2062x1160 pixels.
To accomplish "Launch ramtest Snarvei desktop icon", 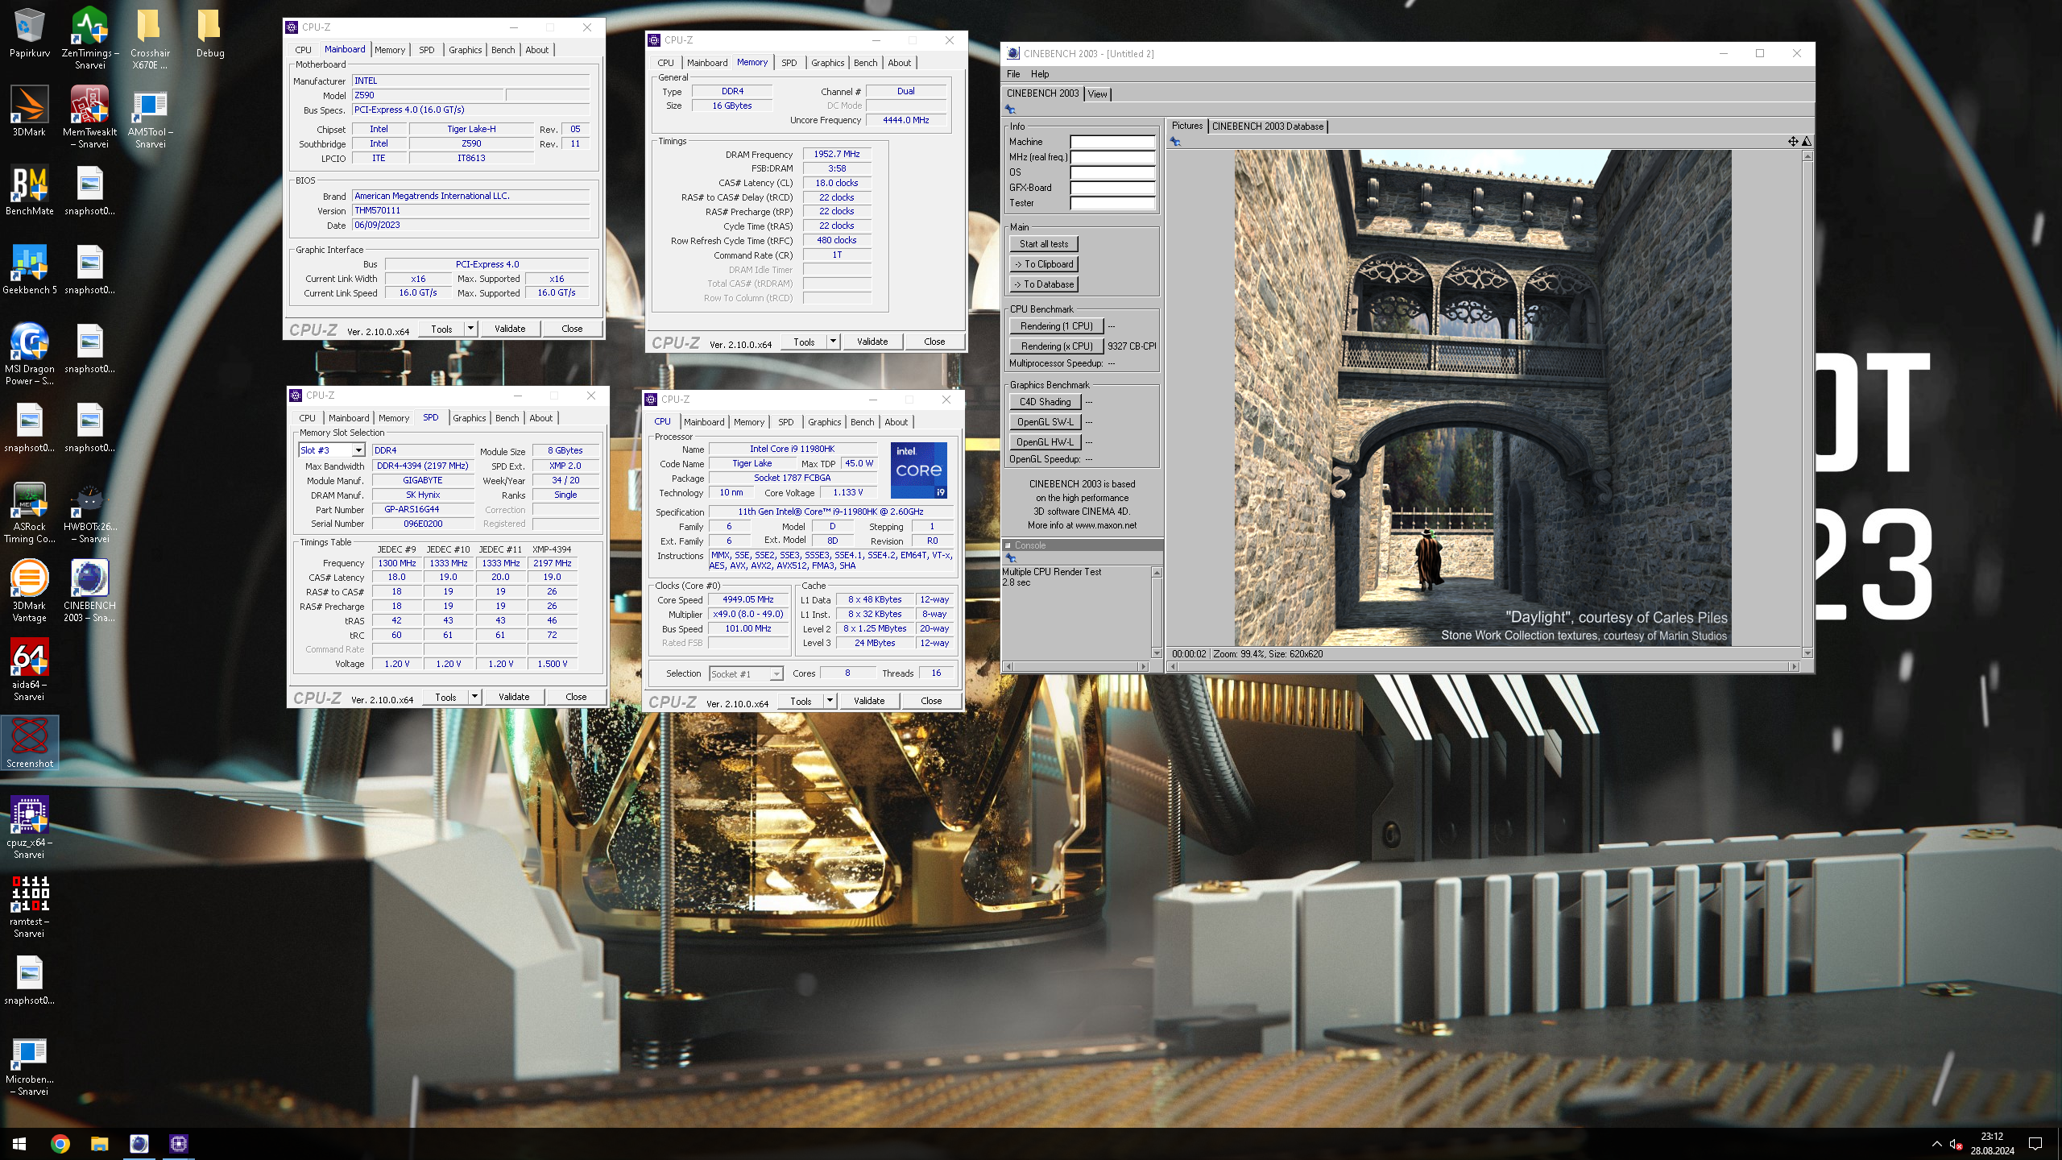I will coord(30,906).
